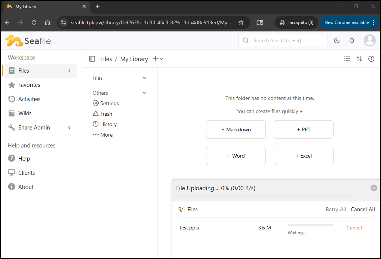Viewport: 381px width, 259px height.
Task: Open the user avatar menu
Action: pyautogui.click(x=369, y=40)
